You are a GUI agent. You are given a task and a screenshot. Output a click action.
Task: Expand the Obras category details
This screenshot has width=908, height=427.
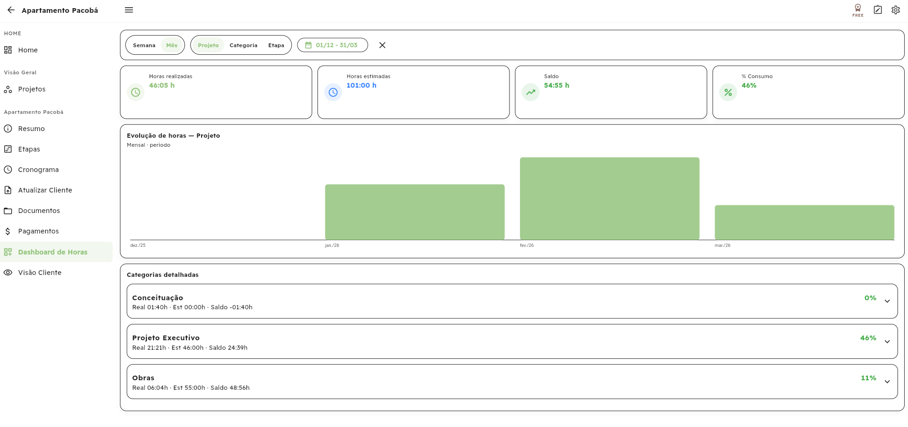click(x=887, y=382)
